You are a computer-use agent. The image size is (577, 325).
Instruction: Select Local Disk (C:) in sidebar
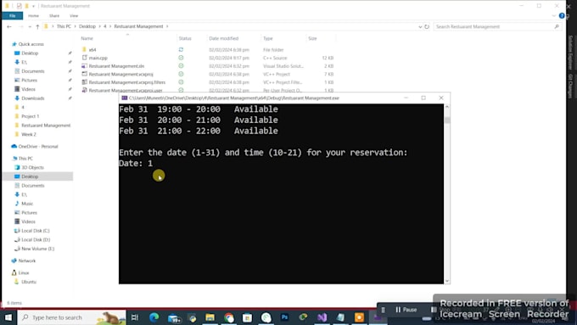click(36, 231)
